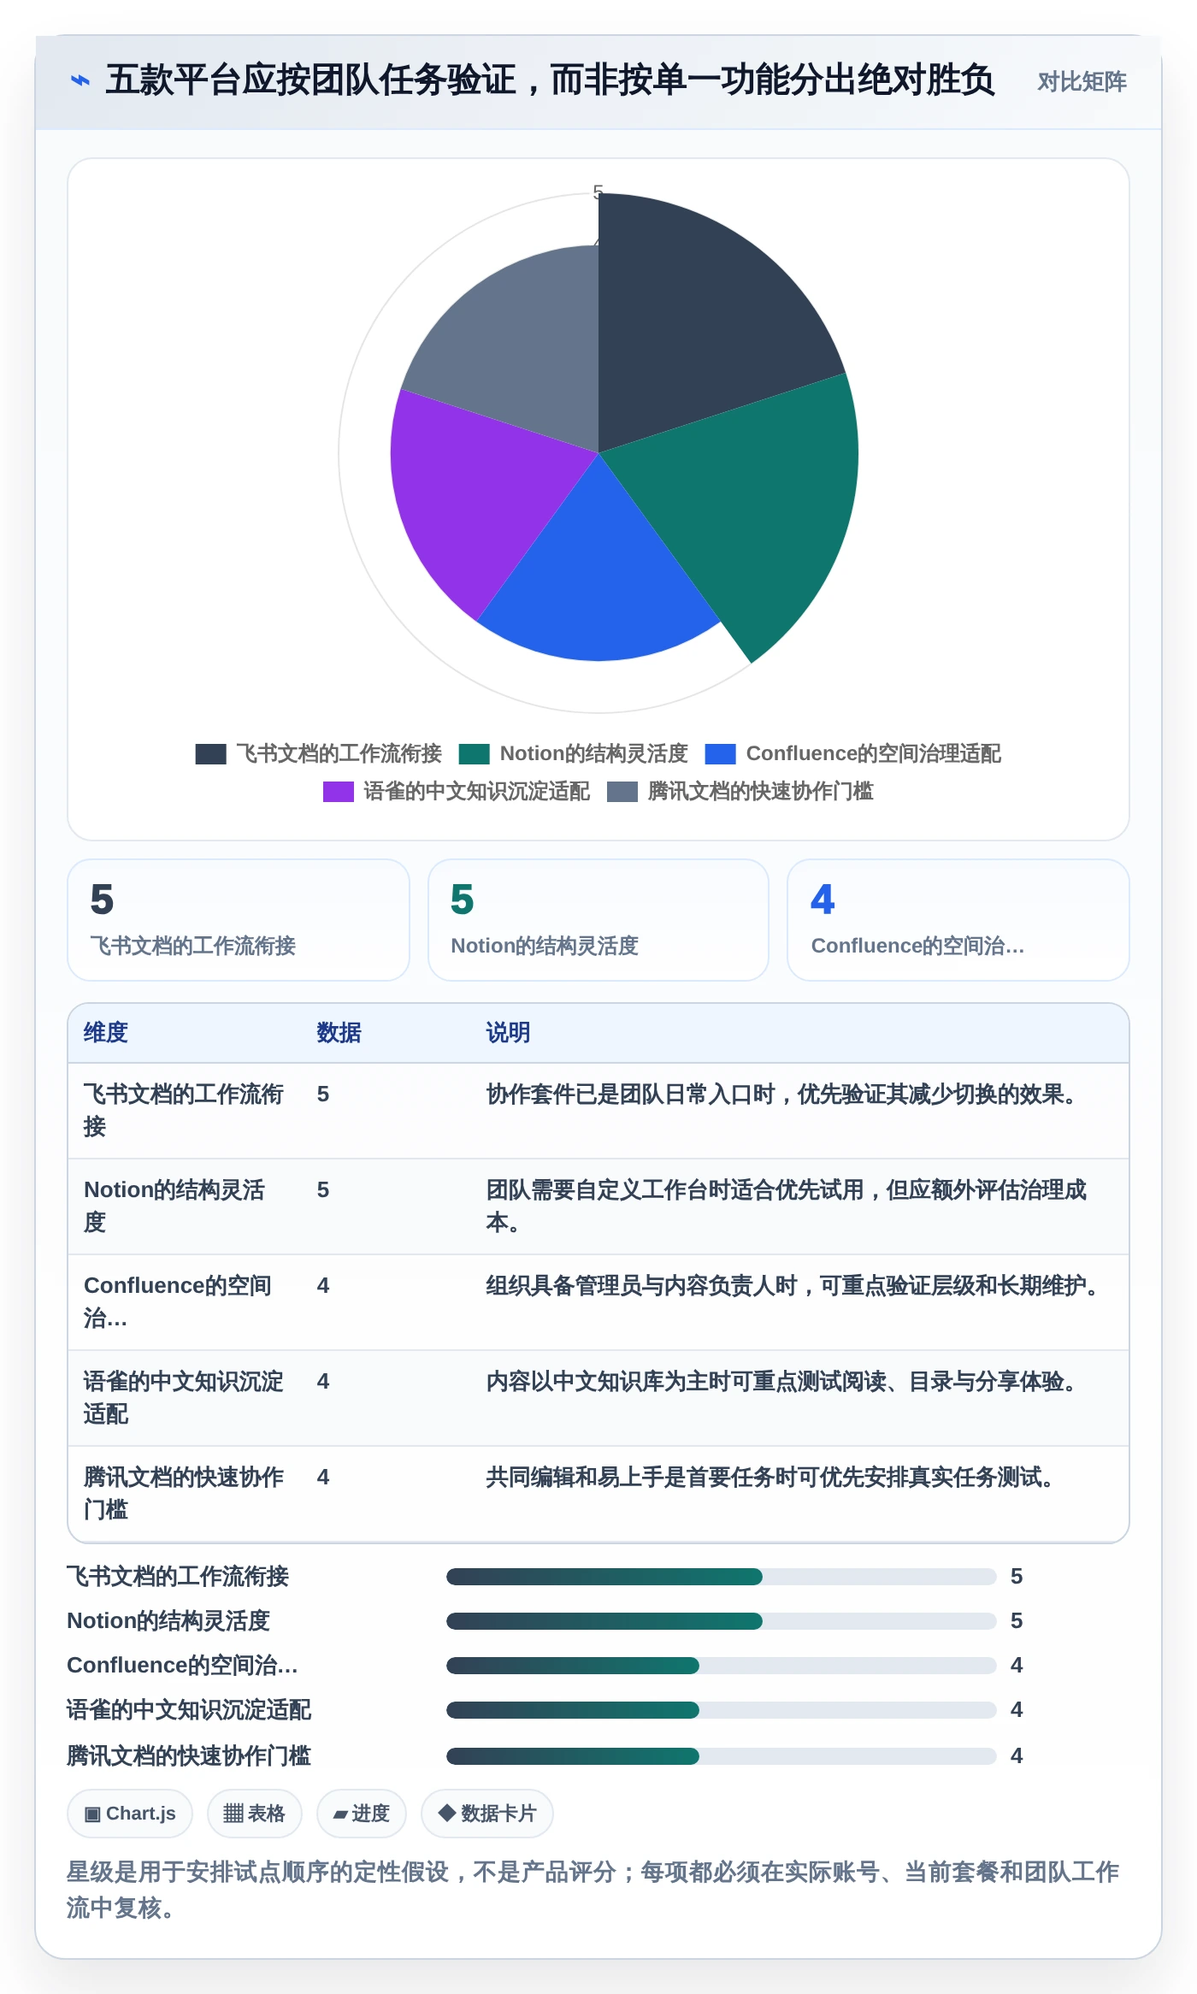Toggle the Notion的结构灵活度 legend swatch

(474, 754)
